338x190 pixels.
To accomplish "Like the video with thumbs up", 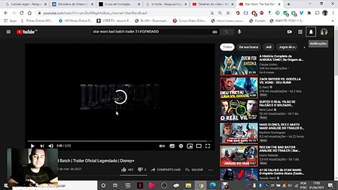I will tap(127, 170).
